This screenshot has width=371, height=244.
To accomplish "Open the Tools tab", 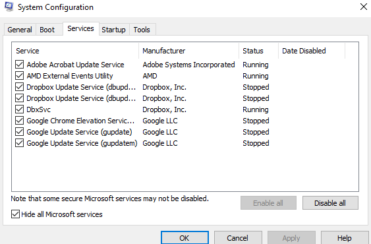I will tap(142, 30).
